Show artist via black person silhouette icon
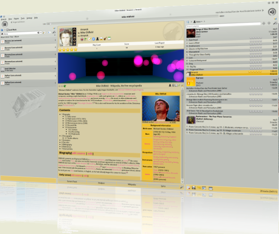This screenshot has width=279, height=234. [x=98, y=39]
